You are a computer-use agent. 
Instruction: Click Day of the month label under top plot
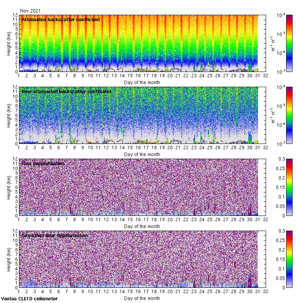142,82
